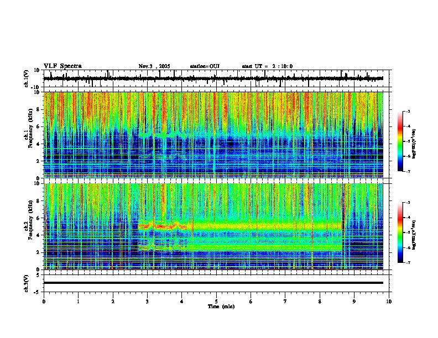Click the '-7' label on ch.2 colorbar

coord(408,262)
